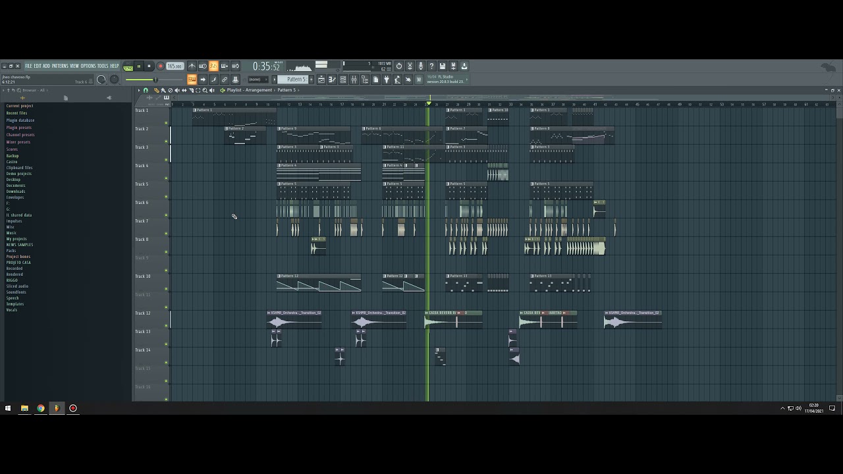The width and height of the screenshot is (843, 474).
Task: Click the green playhead marker on timeline
Action: (429, 103)
